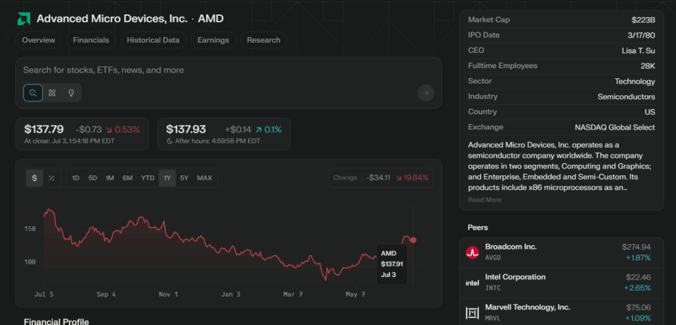676x325 pixels.
Task: Switch chart to dollar display
Action: tap(35, 178)
